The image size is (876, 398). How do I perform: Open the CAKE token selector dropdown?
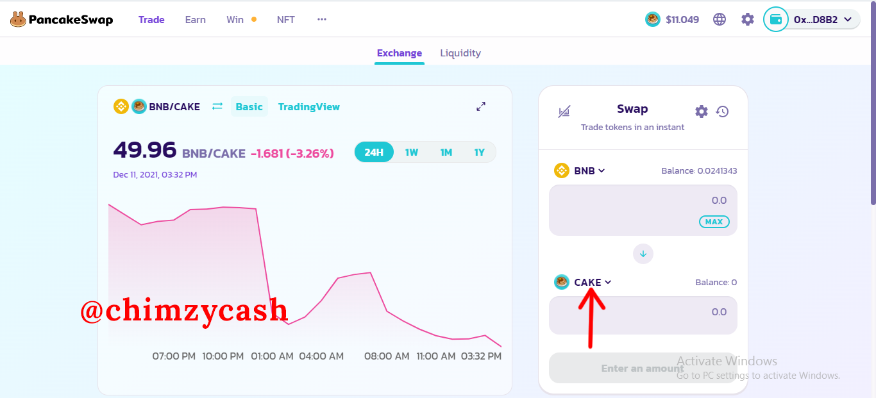tap(583, 282)
